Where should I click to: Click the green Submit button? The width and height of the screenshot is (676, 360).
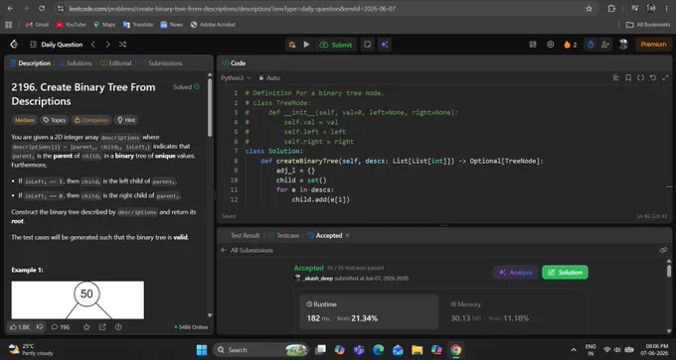pos(336,45)
